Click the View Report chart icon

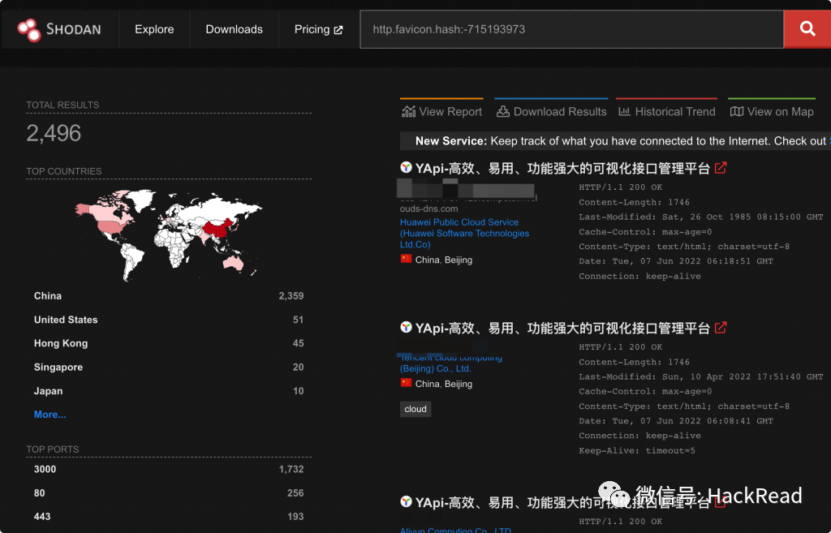pos(409,111)
